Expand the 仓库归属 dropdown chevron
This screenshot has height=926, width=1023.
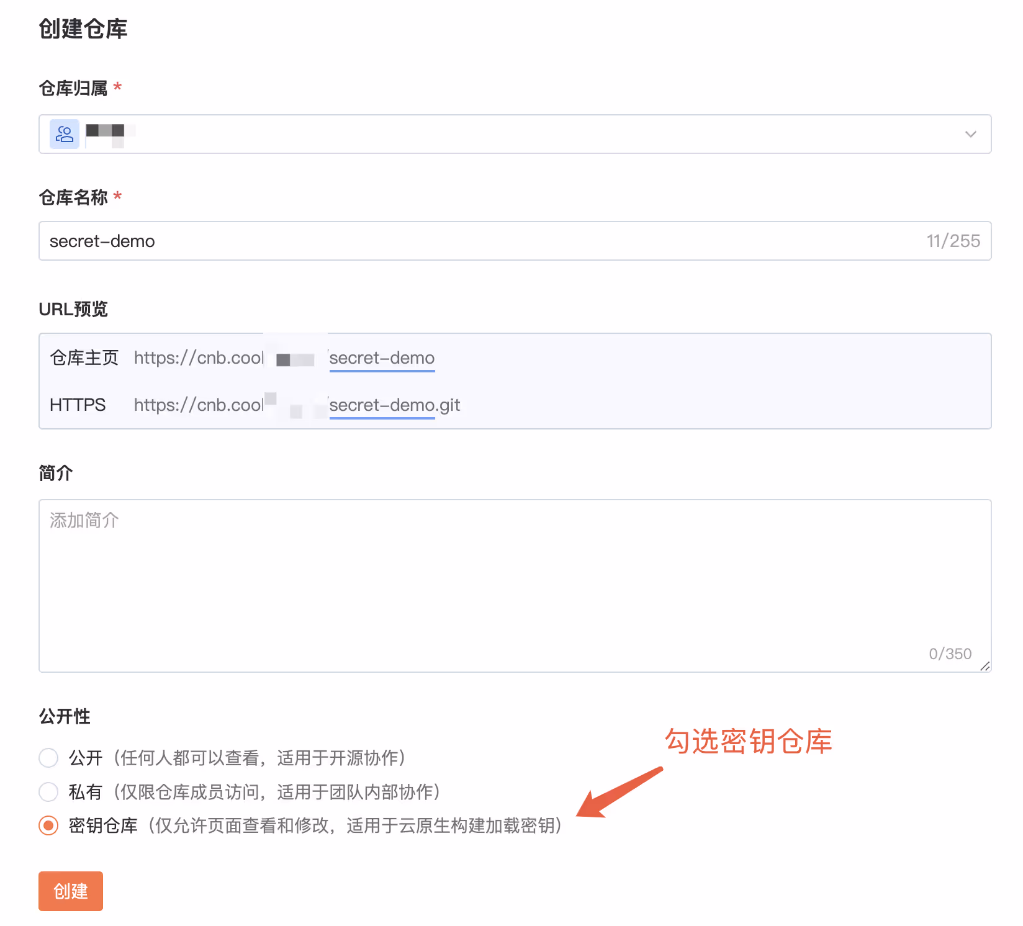[x=970, y=134]
